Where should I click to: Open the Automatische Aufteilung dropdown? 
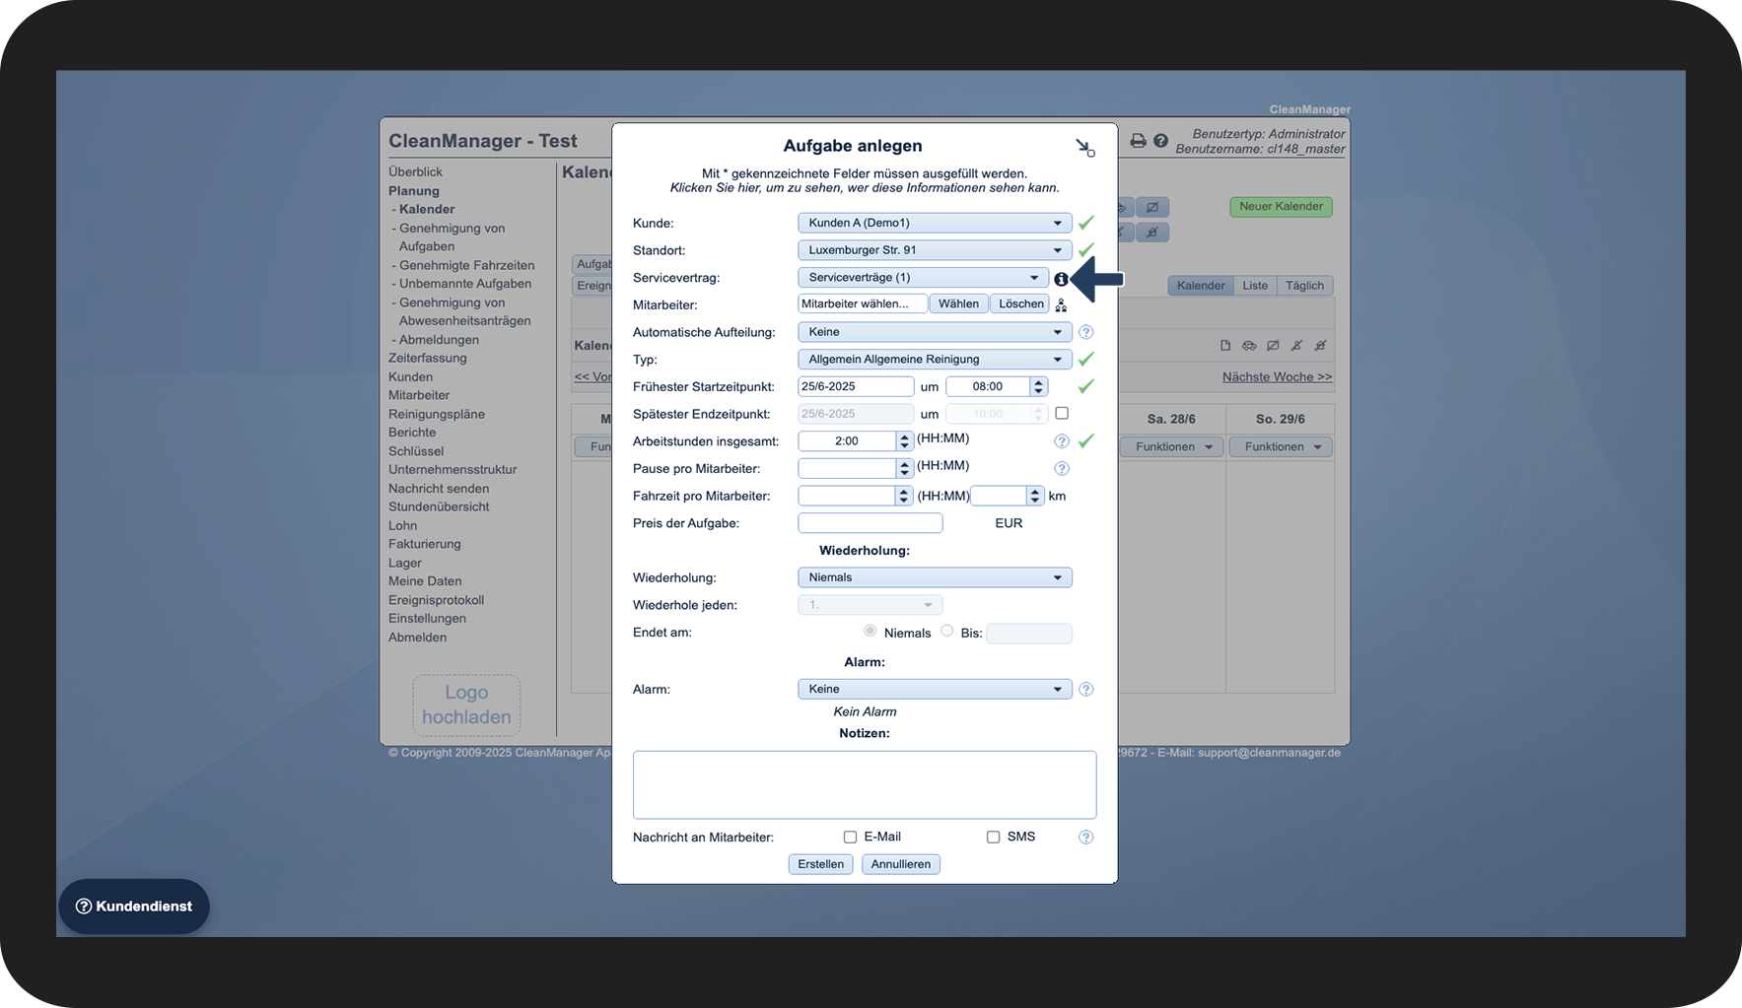935,332
